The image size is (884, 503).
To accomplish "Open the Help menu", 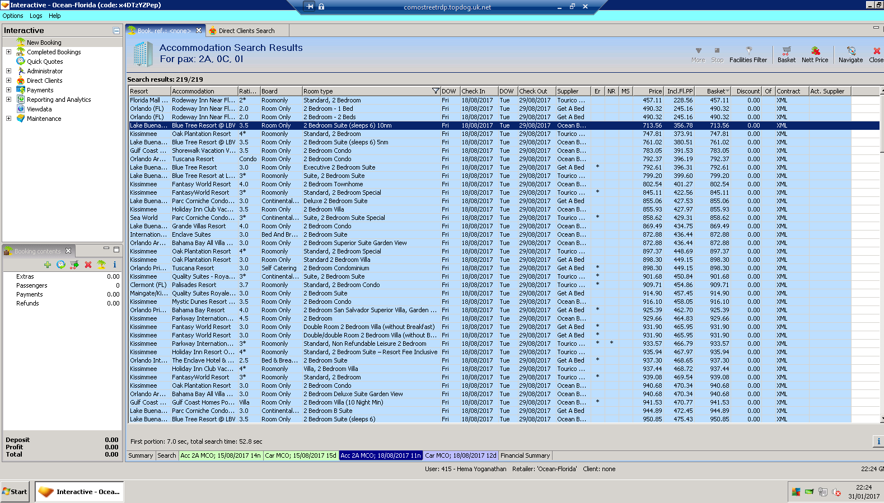I will [x=54, y=16].
